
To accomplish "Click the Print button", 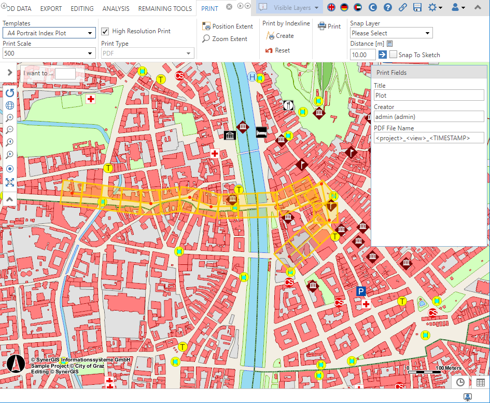I will pos(329,26).
